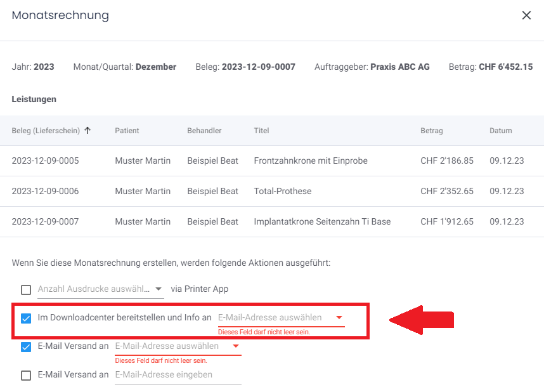Click the E-Mail-Adresse eingeben input field
The height and width of the screenshot is (387, 544).
165,374
